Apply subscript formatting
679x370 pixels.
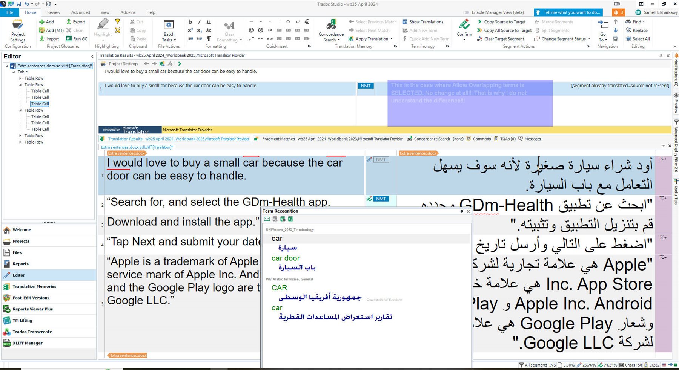coord(199,30)
